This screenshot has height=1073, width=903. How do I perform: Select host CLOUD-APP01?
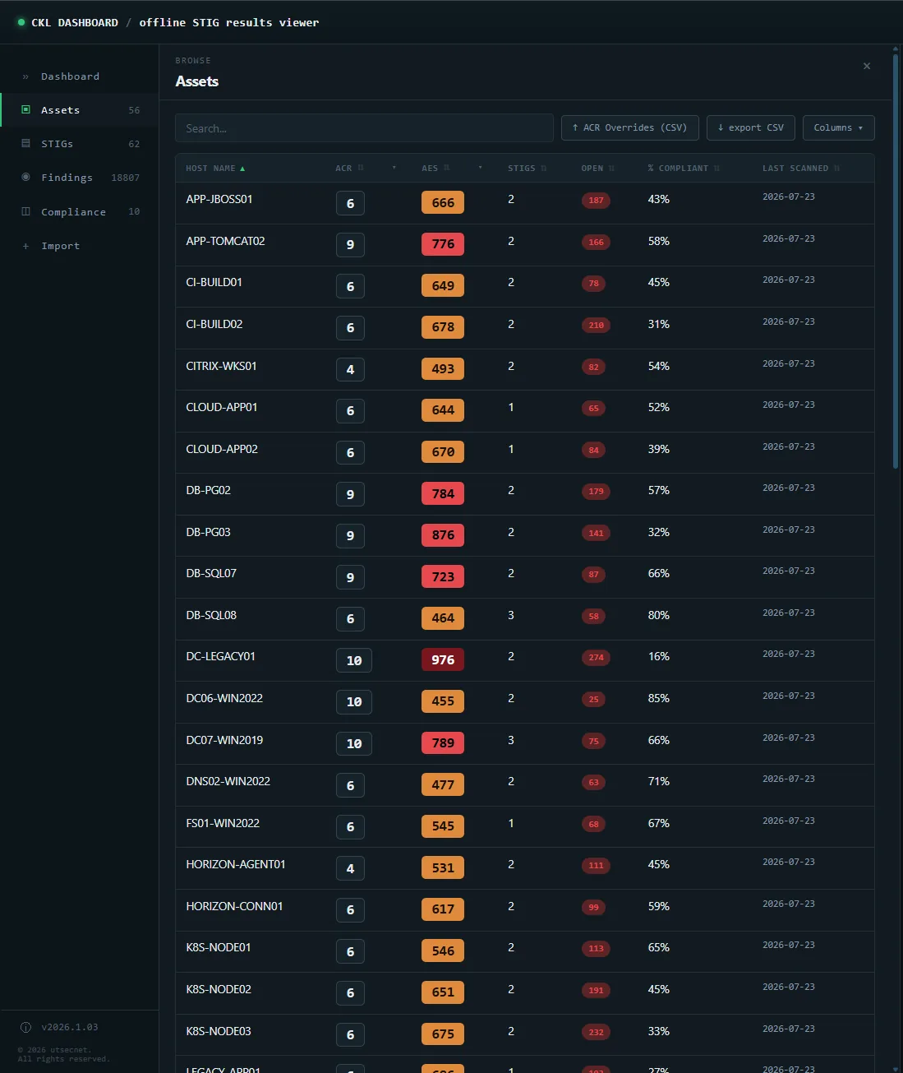222,407
